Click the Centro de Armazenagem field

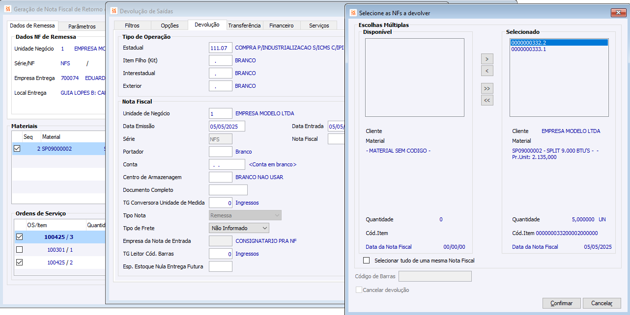(x=220, y=177)
